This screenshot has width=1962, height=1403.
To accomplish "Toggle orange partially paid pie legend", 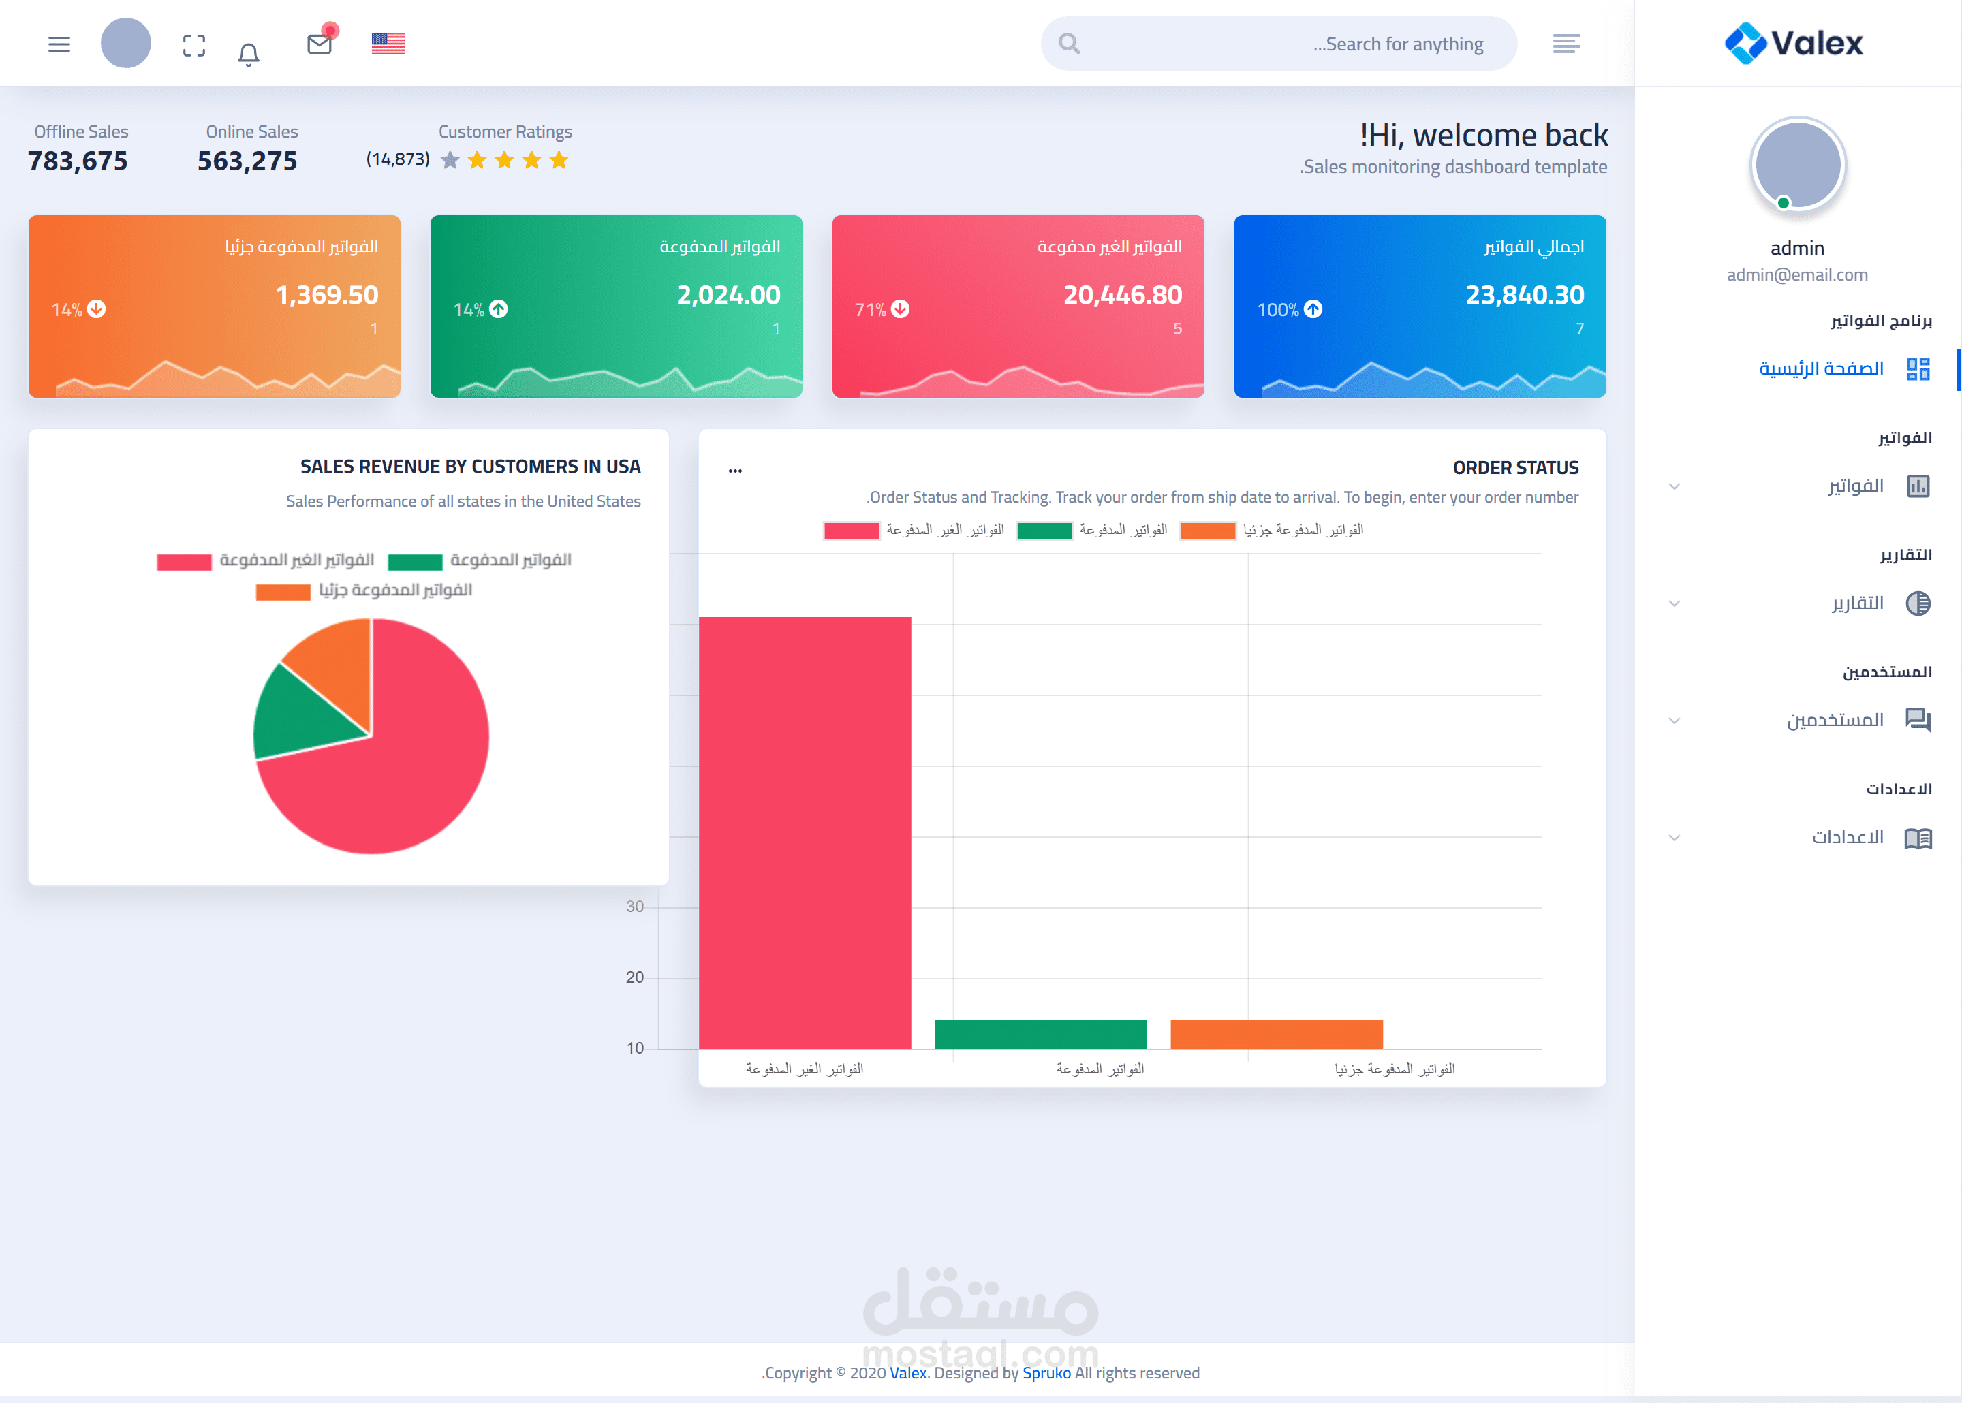I will tap(283, 592).
